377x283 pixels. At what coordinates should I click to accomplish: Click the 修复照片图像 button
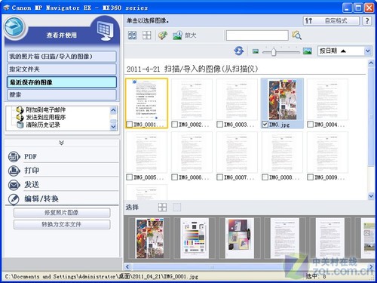62,213
